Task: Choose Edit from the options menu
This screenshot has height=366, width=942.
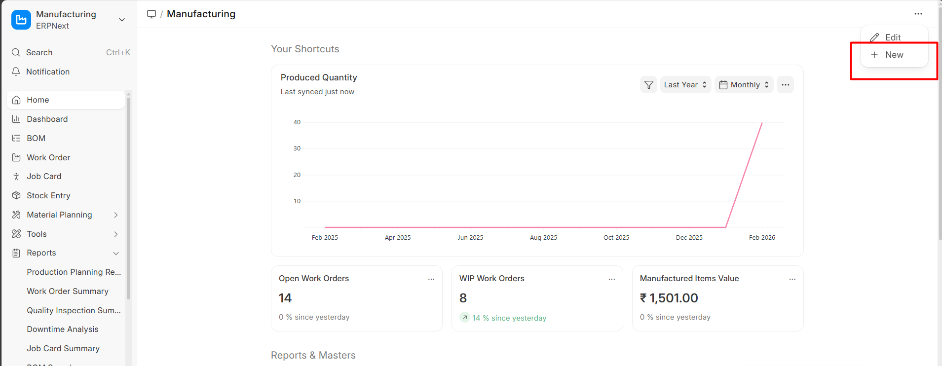Action: 892,37
